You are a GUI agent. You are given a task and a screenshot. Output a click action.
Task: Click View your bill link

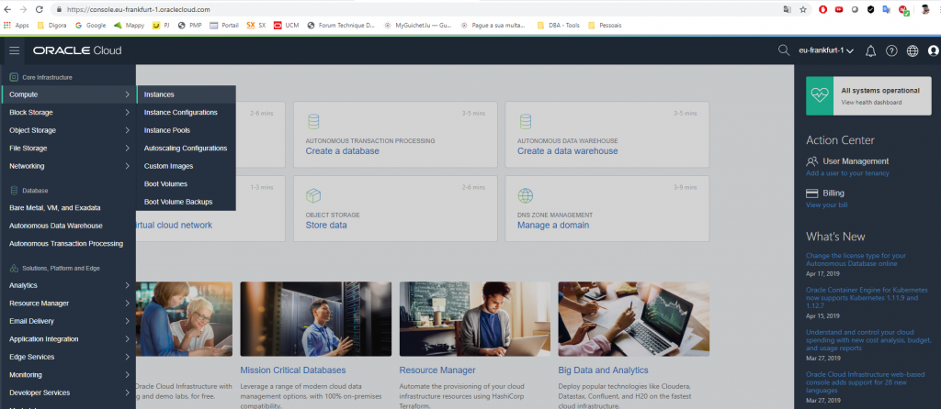[x=826, y=204]
